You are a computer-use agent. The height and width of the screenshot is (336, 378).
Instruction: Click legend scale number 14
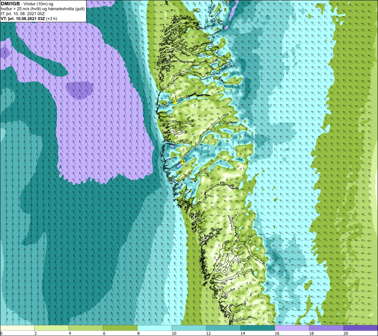[243, 333]
